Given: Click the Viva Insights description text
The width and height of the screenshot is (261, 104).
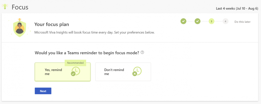Looking at the screenshot, I should (x=94, y=32).
